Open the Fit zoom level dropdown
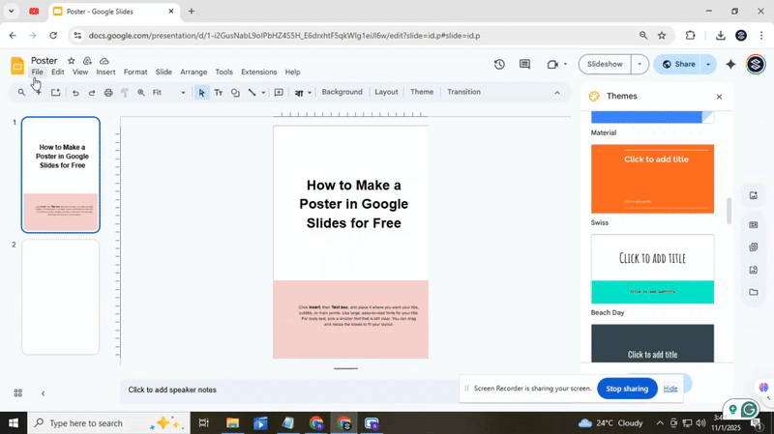Image resolution: width=774 pixels, height=434 pixels. pos(169,93)
